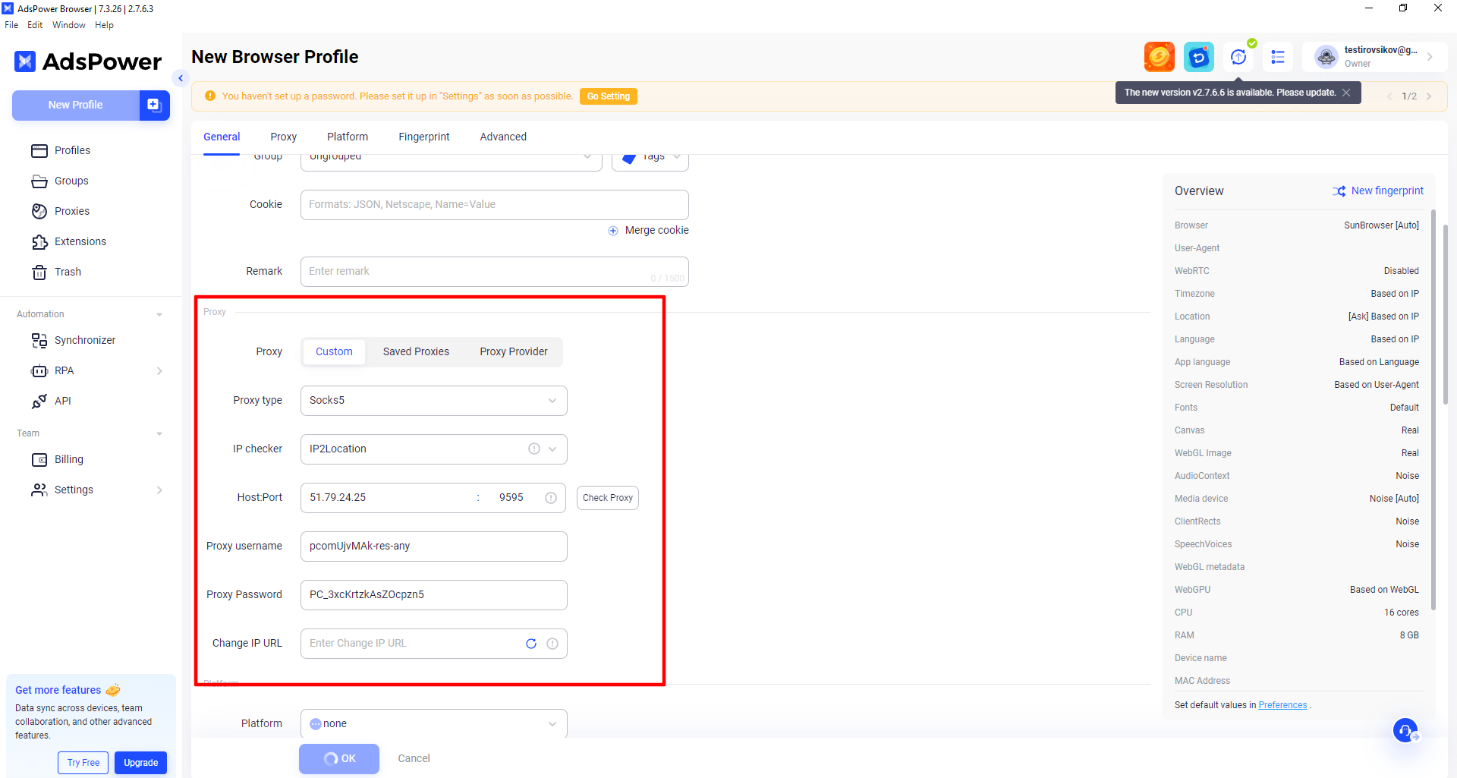Open the Advanced tab
Screen dimensions: 1457x778
pyautogui.click(x=502, y=137)
